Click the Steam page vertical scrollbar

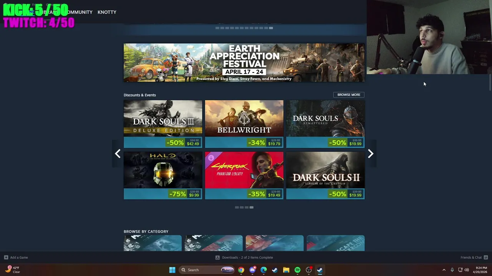click(490, 83)
